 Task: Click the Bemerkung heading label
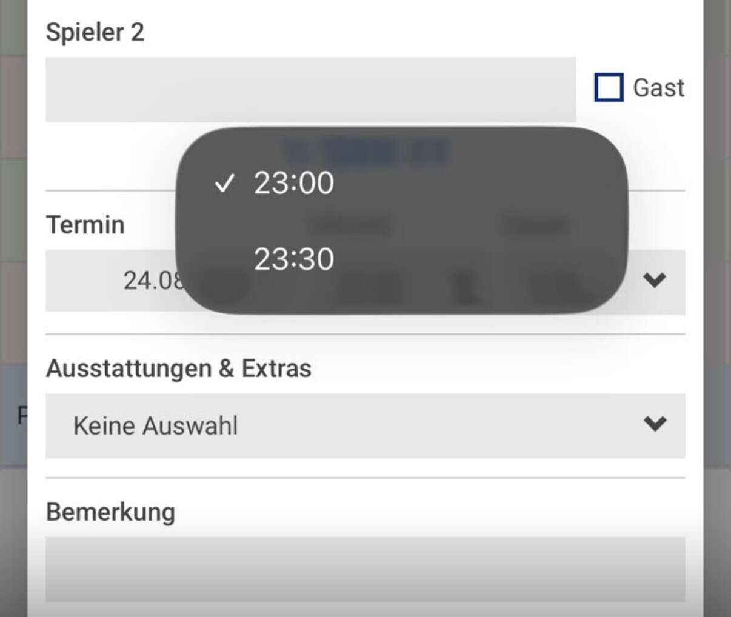111,512
